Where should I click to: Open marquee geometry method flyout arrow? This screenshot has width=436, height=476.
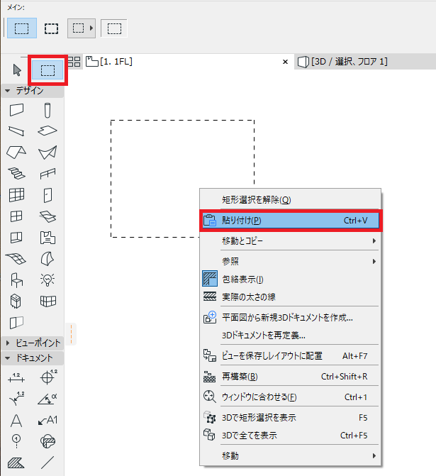(x=91, y=28)
